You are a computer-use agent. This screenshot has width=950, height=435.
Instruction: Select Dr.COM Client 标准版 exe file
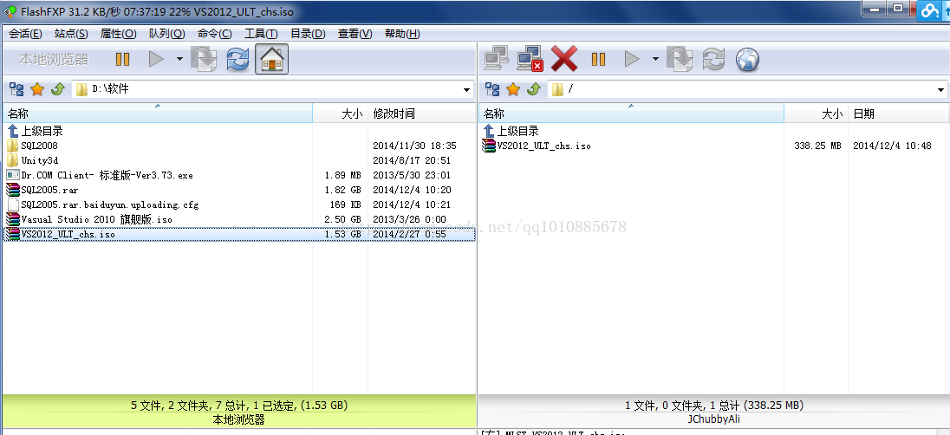coord(100,175)
